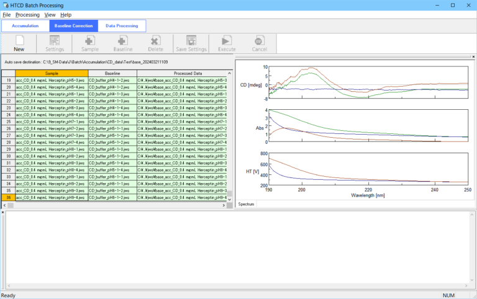Select sample cell Herceptin_pH9-4.jws
Screen dimensions: 477x299
click(x=52, y=197)
